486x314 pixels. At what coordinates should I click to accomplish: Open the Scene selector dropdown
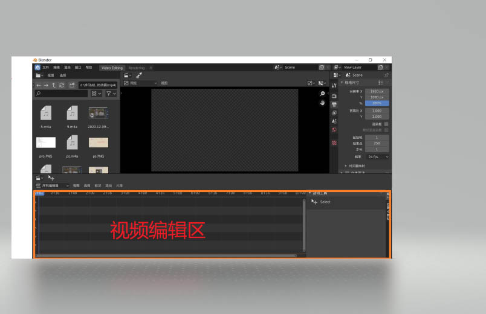coord(277,67)
